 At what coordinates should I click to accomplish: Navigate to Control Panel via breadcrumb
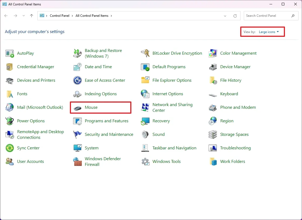point(60,16)
